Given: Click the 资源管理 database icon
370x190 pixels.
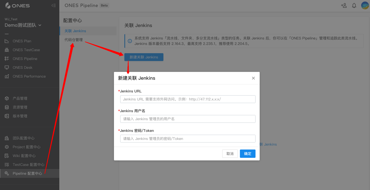Looking at the screenshot, I should click(7, 107).
